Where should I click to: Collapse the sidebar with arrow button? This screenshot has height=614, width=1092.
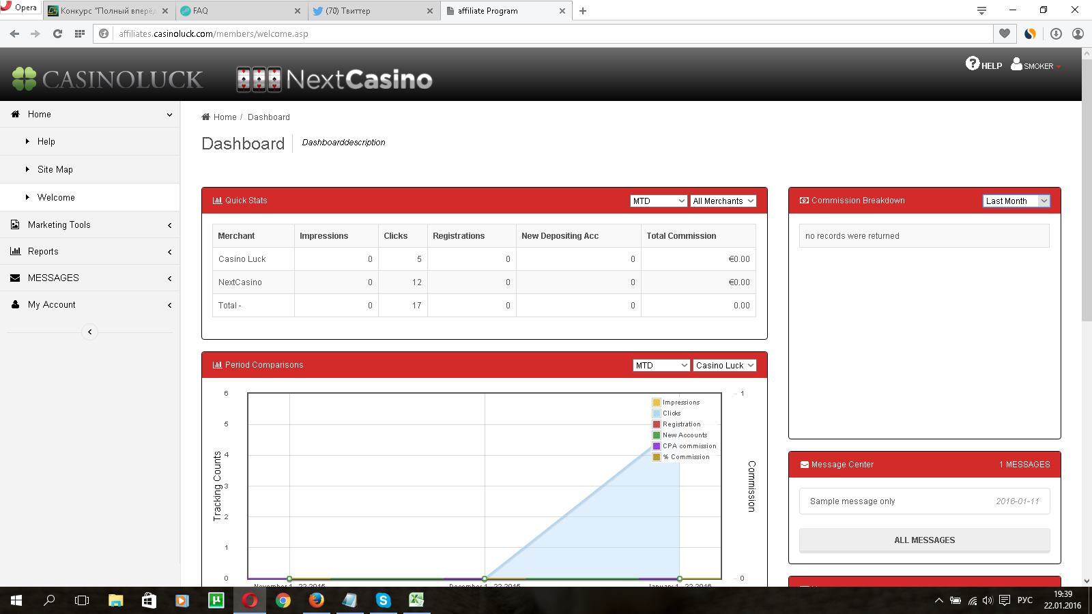click(x=89, y=332)
